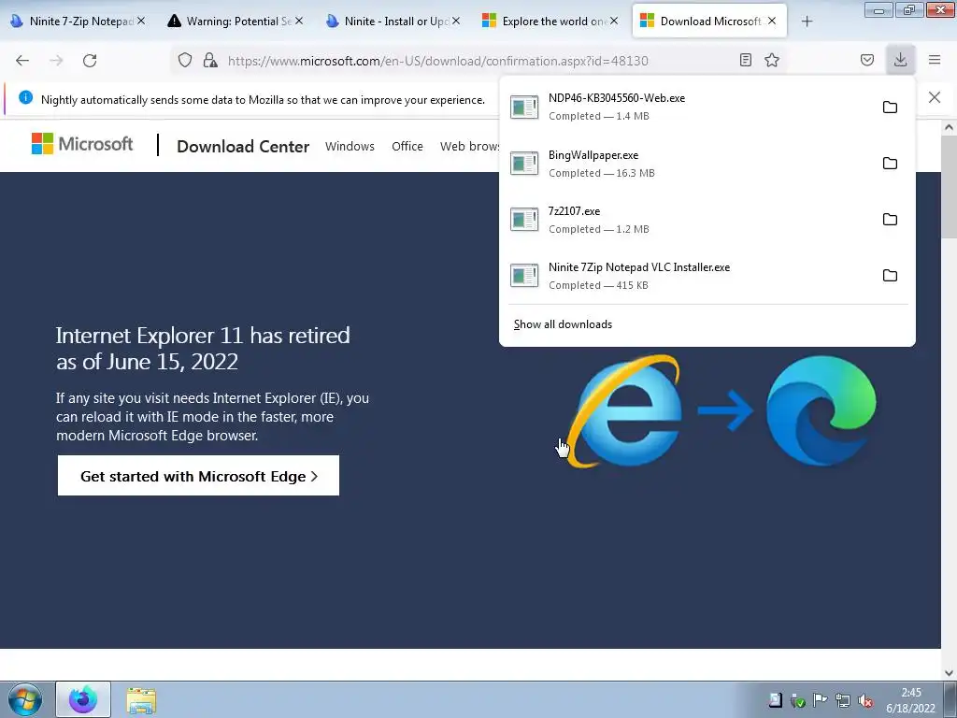Click the Microsoft logo
This screenshot has width=957, height=718.
coord(82,144)
